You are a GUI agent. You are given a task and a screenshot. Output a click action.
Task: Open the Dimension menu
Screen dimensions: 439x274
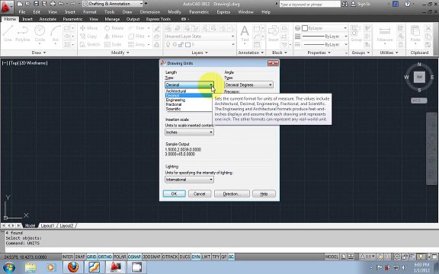coord(150,12)
